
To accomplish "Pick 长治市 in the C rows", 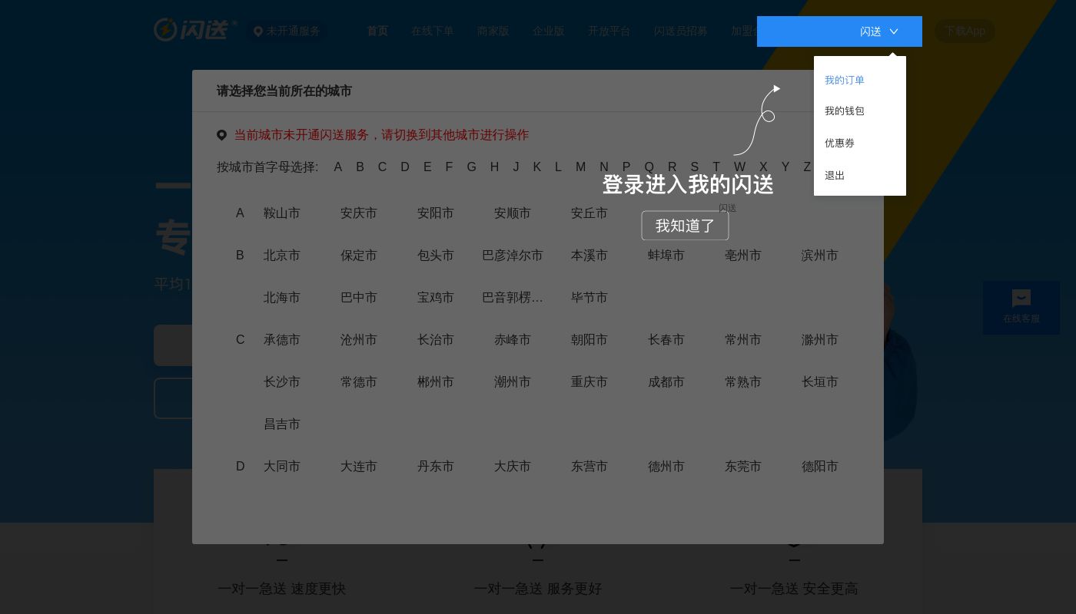I will click(x=436, y=340).
